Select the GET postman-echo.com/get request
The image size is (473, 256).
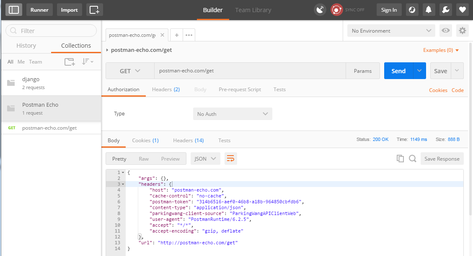click(51, 128)
